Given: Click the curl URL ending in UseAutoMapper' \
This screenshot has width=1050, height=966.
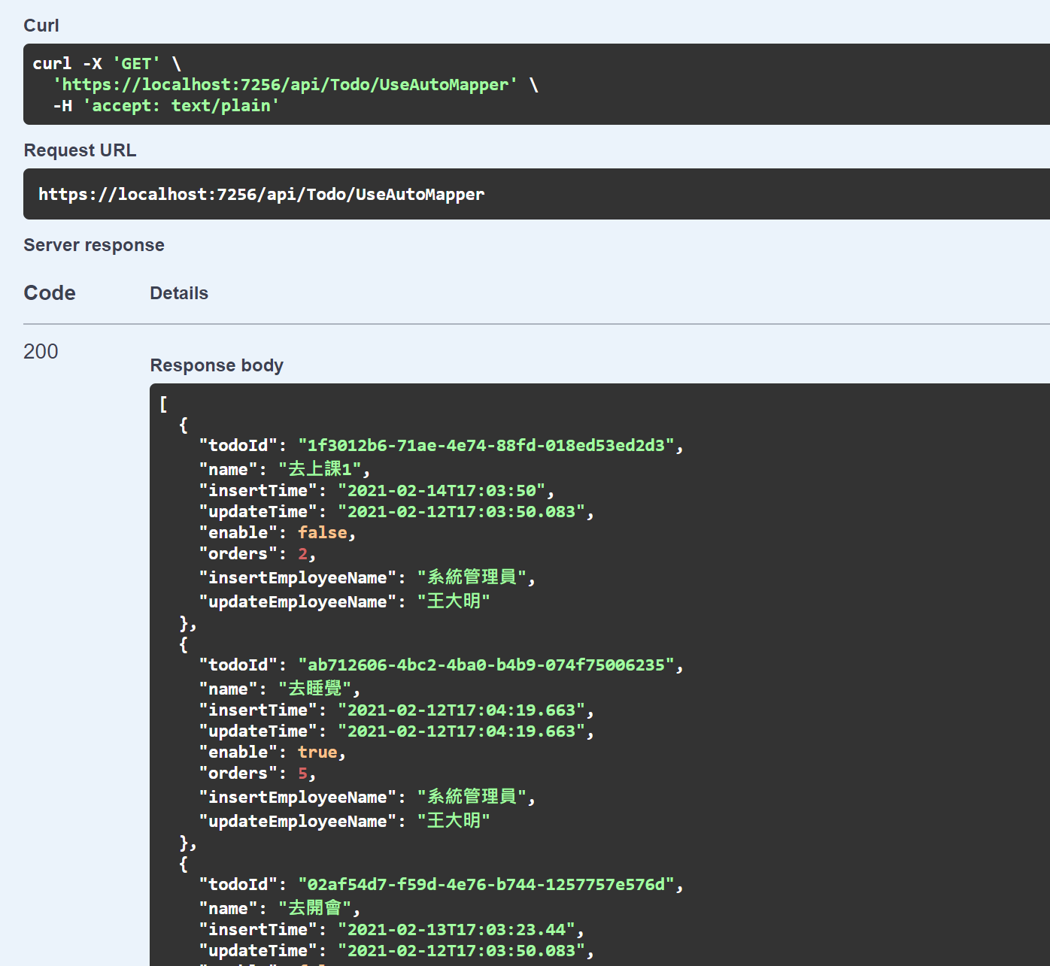Looking at the screenshot, I should pyautogui.click(x=296, y=85).
